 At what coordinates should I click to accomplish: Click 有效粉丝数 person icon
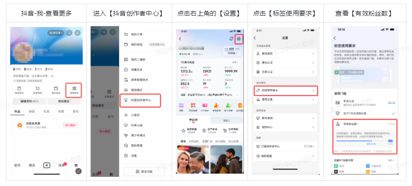point(338,124)
